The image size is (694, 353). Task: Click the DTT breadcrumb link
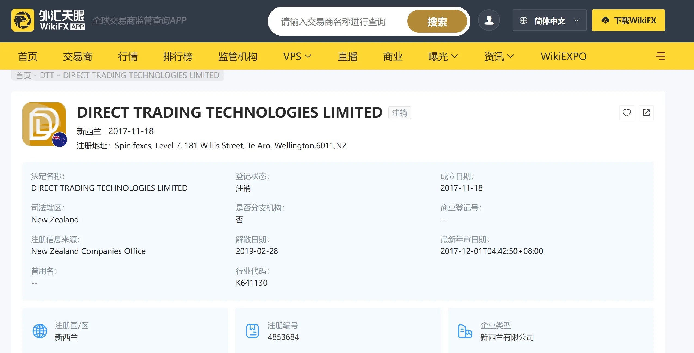tap(47, 75)
